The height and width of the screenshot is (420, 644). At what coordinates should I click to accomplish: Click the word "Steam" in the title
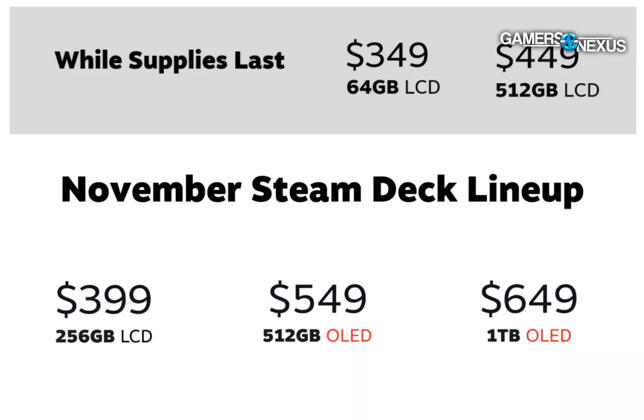click(x=306, y=189)
